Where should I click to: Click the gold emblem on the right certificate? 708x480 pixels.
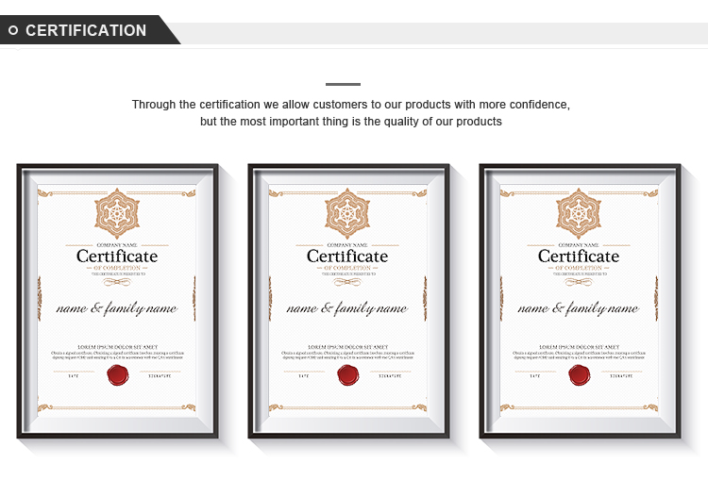579,213
